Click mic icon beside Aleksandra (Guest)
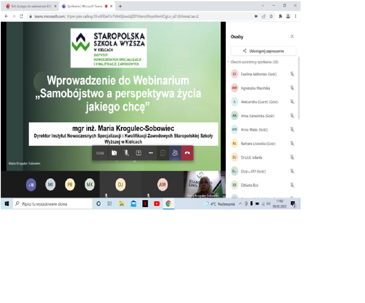 (292, 102)
